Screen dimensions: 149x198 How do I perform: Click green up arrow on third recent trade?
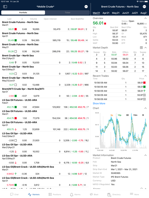click(x=144, y=91)
